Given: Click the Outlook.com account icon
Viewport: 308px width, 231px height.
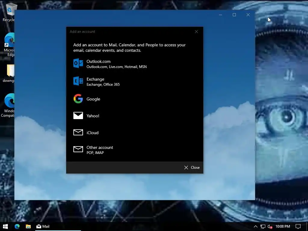Looking at the screenshot, I should 78,63.
